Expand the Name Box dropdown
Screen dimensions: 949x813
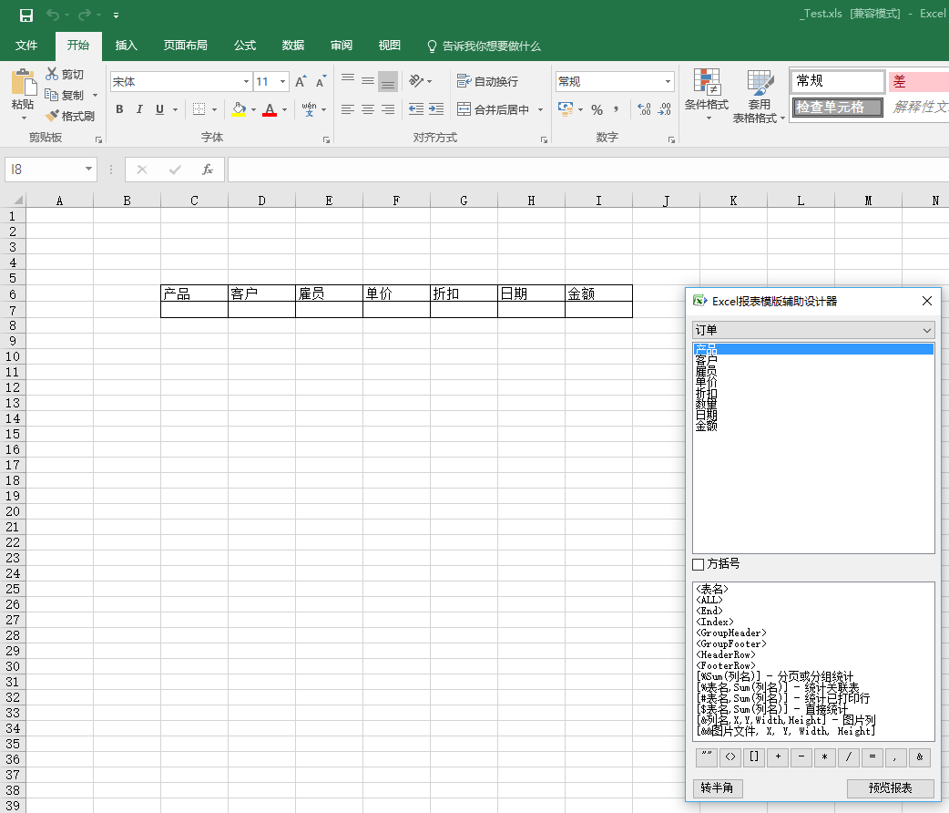[88, 169]
